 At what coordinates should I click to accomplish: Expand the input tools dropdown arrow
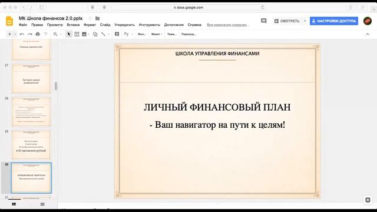tap(132, 34)
